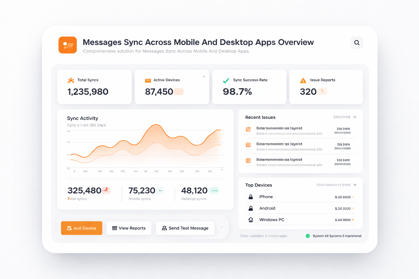The width and height of the screenshot is (419, 279).
Task: Click the iPhone device icon
Action: coord(251,197)
